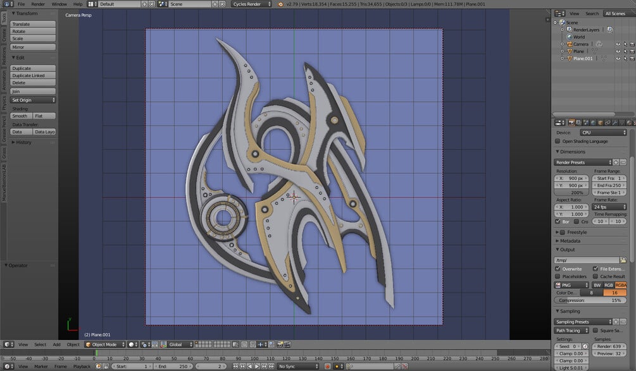
Task: Click the output folder browse icon
Action: pyautogui.click(x=623, y=260)
